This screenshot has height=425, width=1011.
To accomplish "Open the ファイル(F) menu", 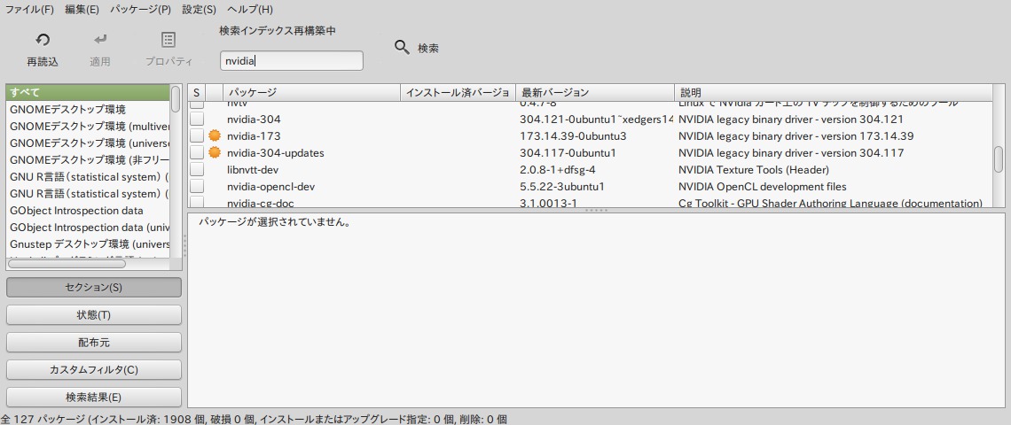I will point(29,10).
